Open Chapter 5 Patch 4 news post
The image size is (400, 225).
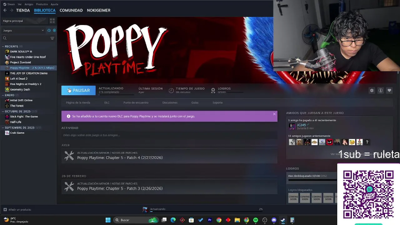169,156
